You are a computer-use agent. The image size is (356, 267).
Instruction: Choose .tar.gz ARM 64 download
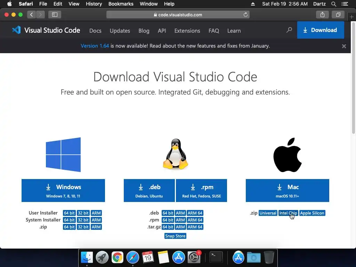(x=195, y=227)
